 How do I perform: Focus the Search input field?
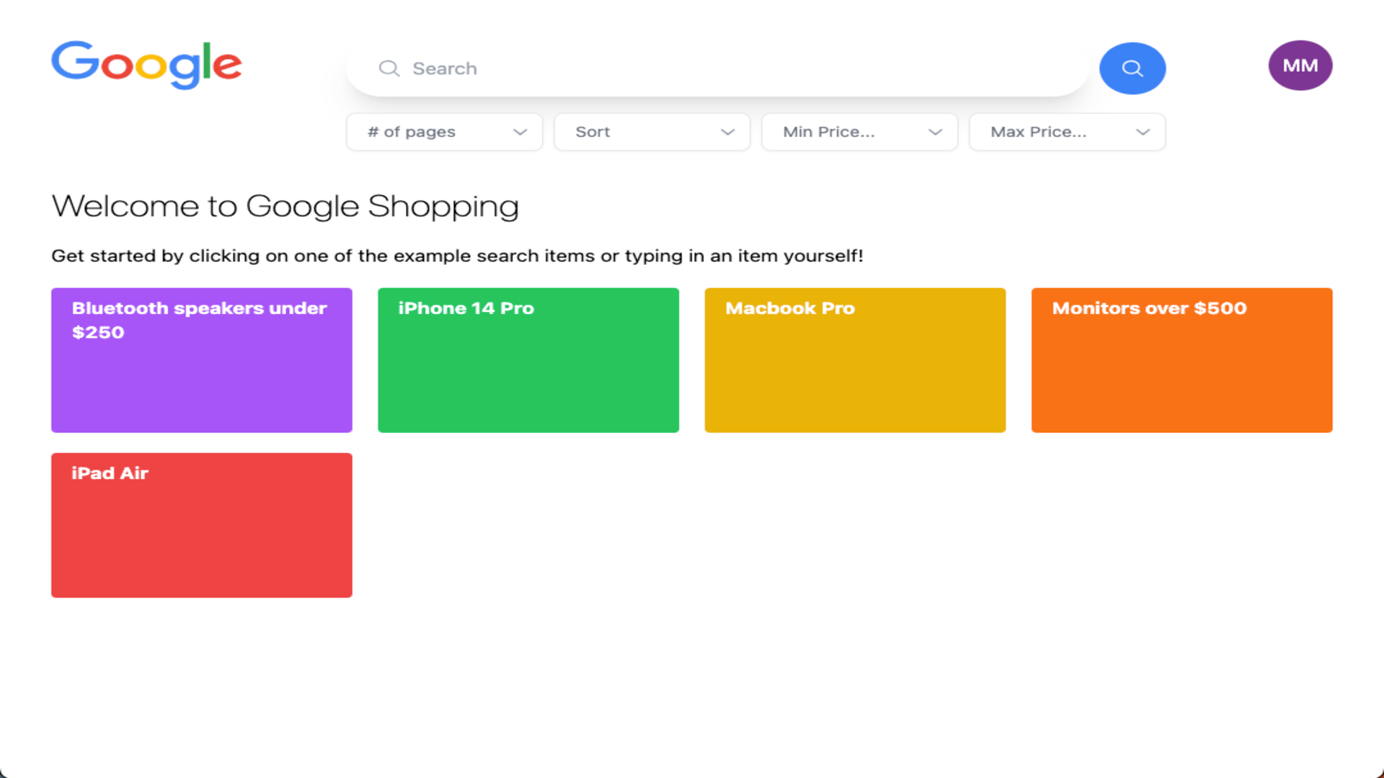717,68
